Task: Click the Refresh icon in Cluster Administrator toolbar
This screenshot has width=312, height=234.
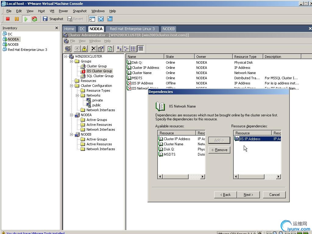Action: (x=110, y=49)
